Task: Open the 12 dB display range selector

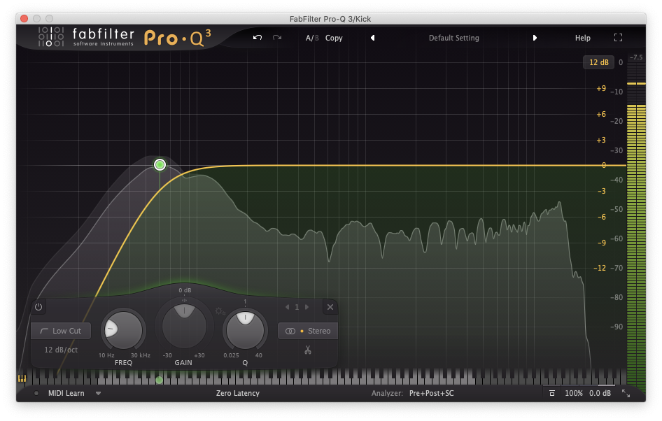Action: [599, 62]
